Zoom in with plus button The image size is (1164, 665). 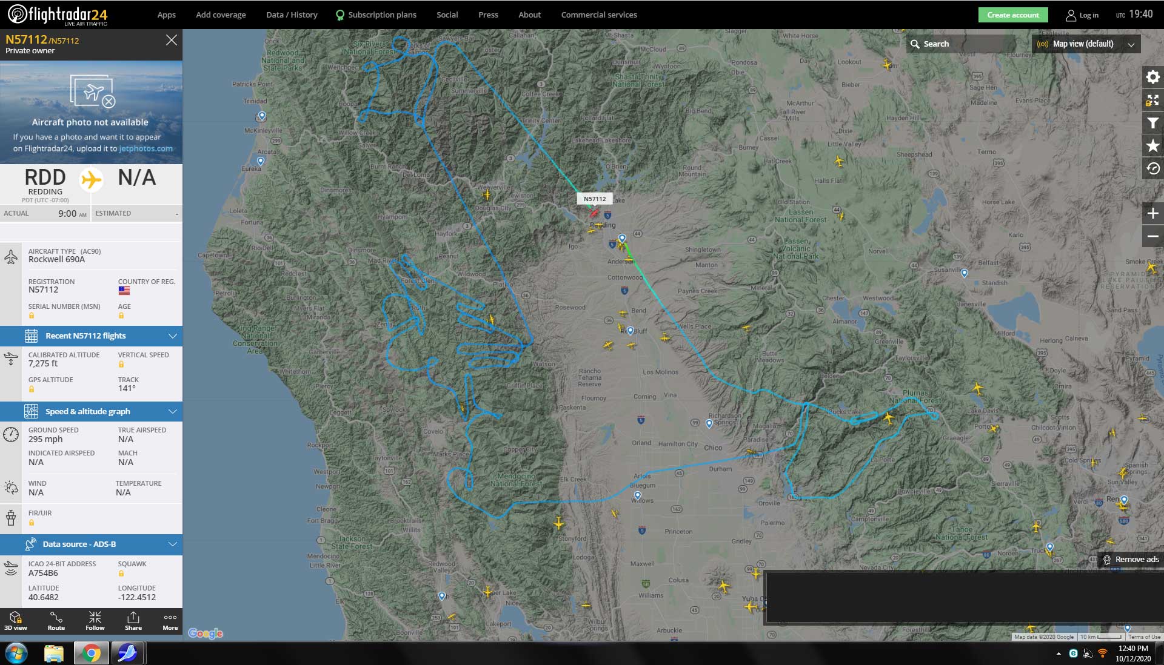pyautogui.click(x=1152, y=213)
